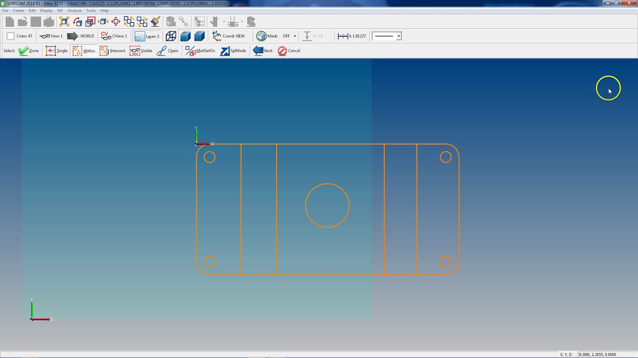Click the greyed lathe machining icon

(x=233, y=21)
